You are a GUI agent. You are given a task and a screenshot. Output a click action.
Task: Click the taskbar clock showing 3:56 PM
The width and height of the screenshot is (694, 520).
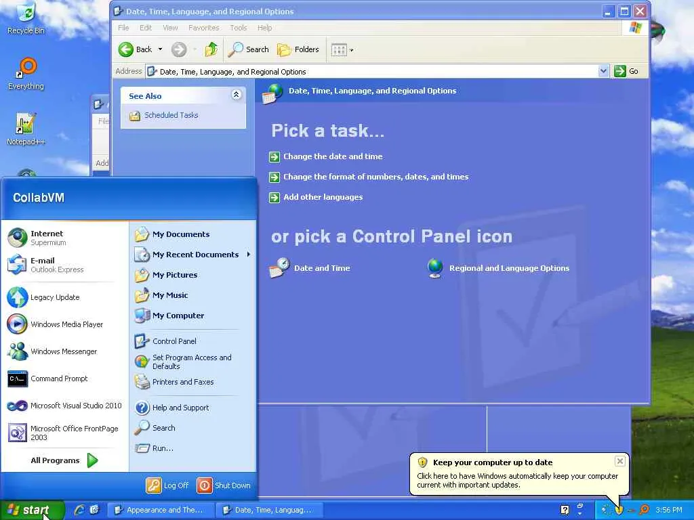point(669,510)
